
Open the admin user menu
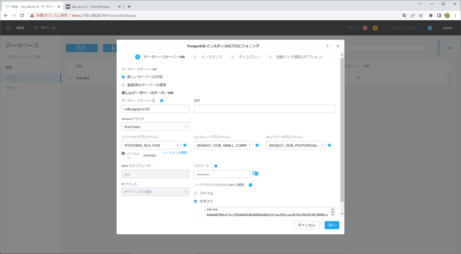point(448,28)
